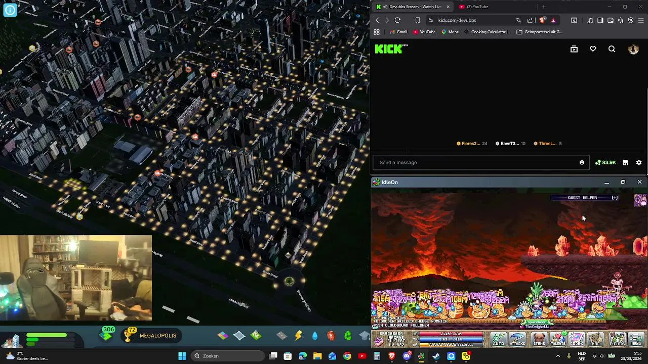
Task: Select Flores2 top gifter entry
Action: 472,144
